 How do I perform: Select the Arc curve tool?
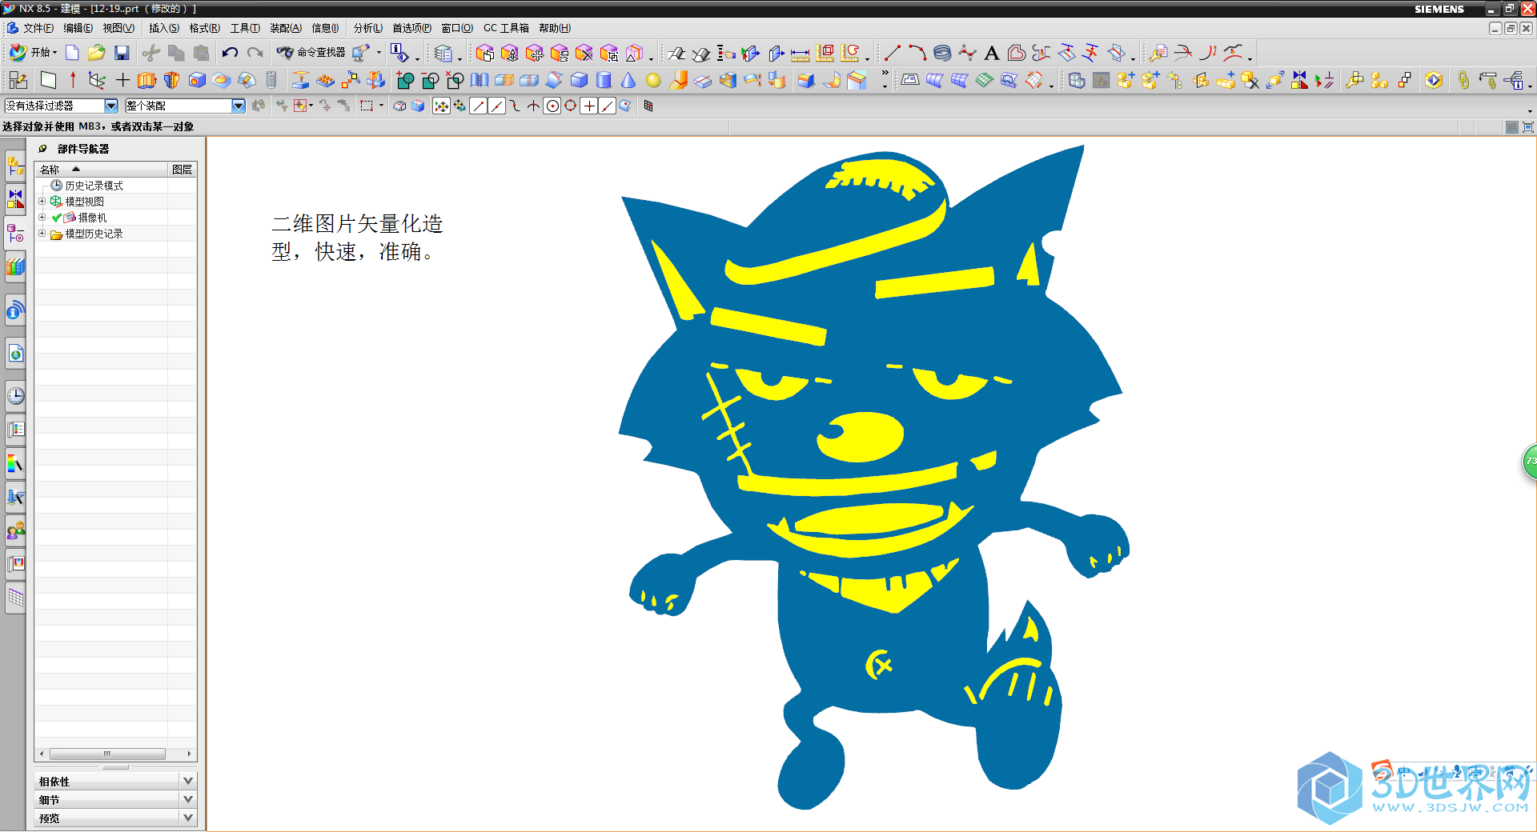(917, 53)
